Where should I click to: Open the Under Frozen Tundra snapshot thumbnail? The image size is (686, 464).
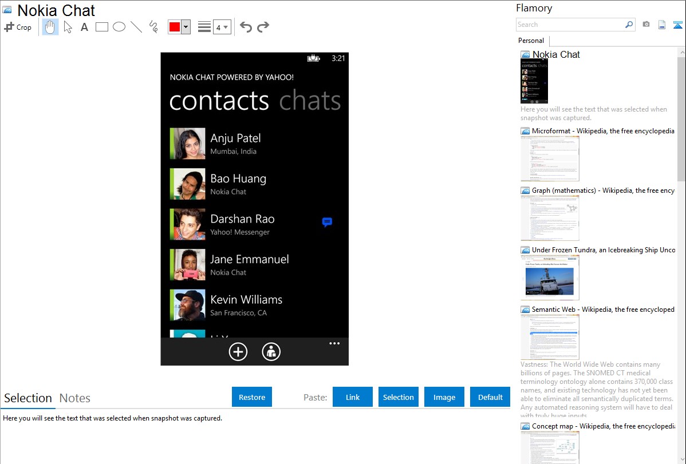click(550, 277)
